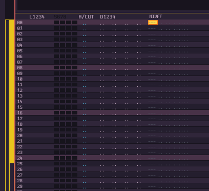Select row number 10
Viewport: 209px width, 191px height.
coord(20,79)
